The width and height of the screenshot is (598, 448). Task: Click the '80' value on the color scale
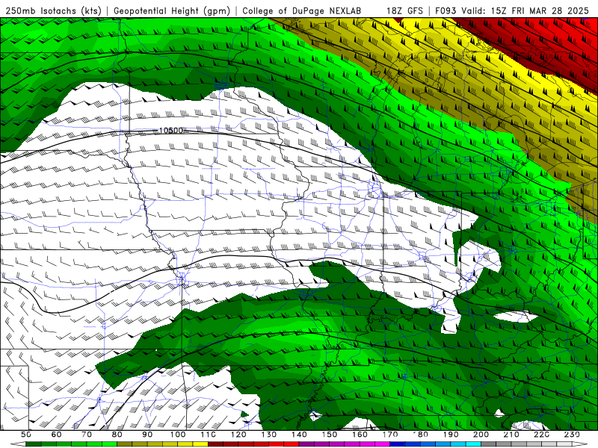click(117, 435)
